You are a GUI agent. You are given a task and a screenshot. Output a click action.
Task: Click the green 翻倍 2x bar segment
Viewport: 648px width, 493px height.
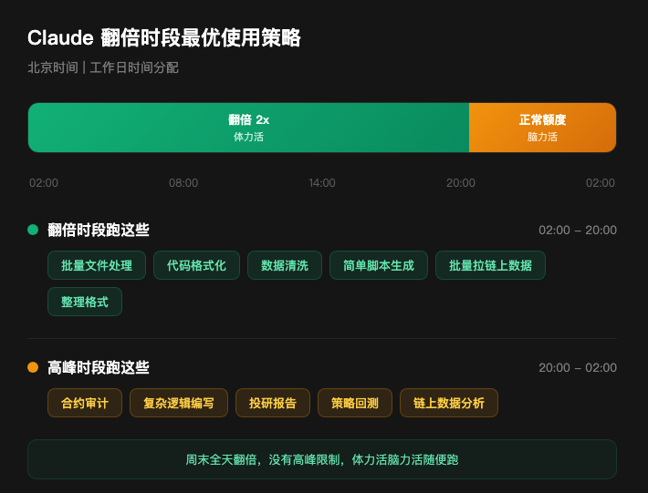(x=248, y=128)
